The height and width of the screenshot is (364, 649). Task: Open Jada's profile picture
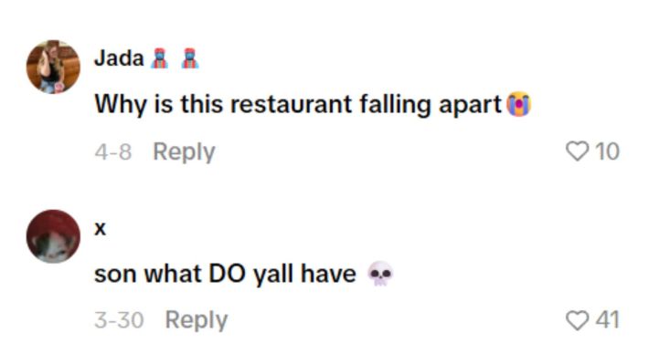(53, 67)
